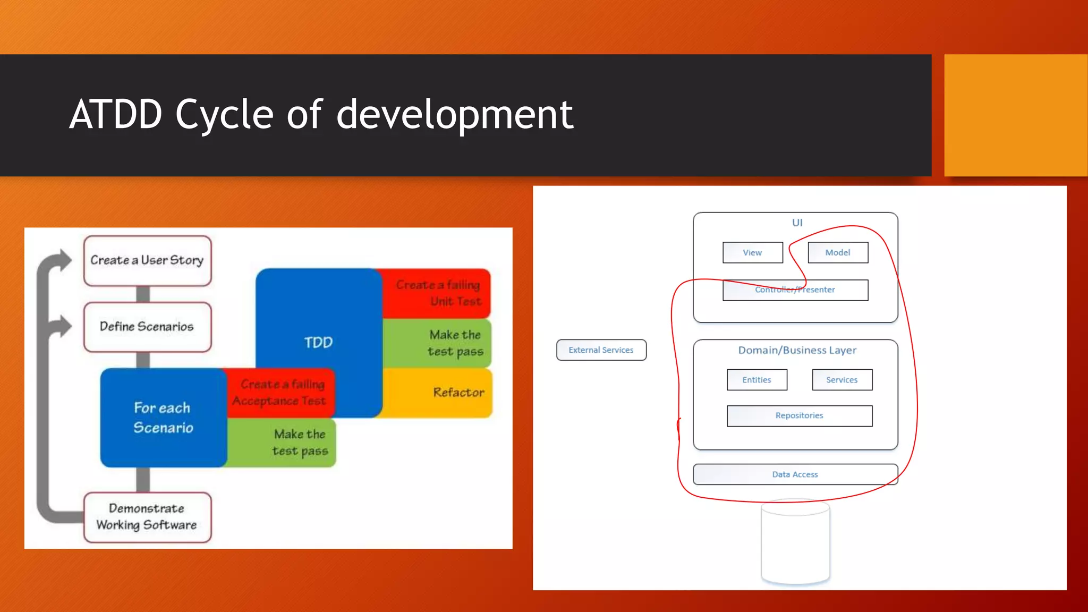The width and height of the screenshot is (1088, 612).
Task: Click the Create a failing Acceptance Test block
Action: click(x=280, y=393)
